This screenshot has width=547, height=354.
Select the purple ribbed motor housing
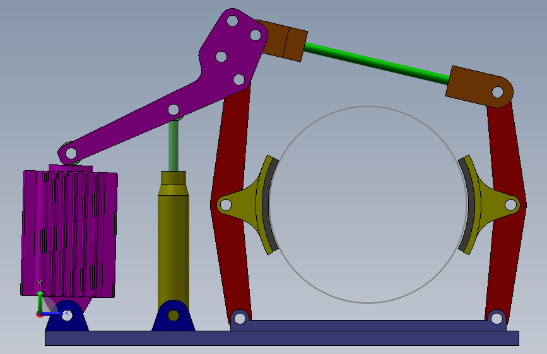pos(69,234)
